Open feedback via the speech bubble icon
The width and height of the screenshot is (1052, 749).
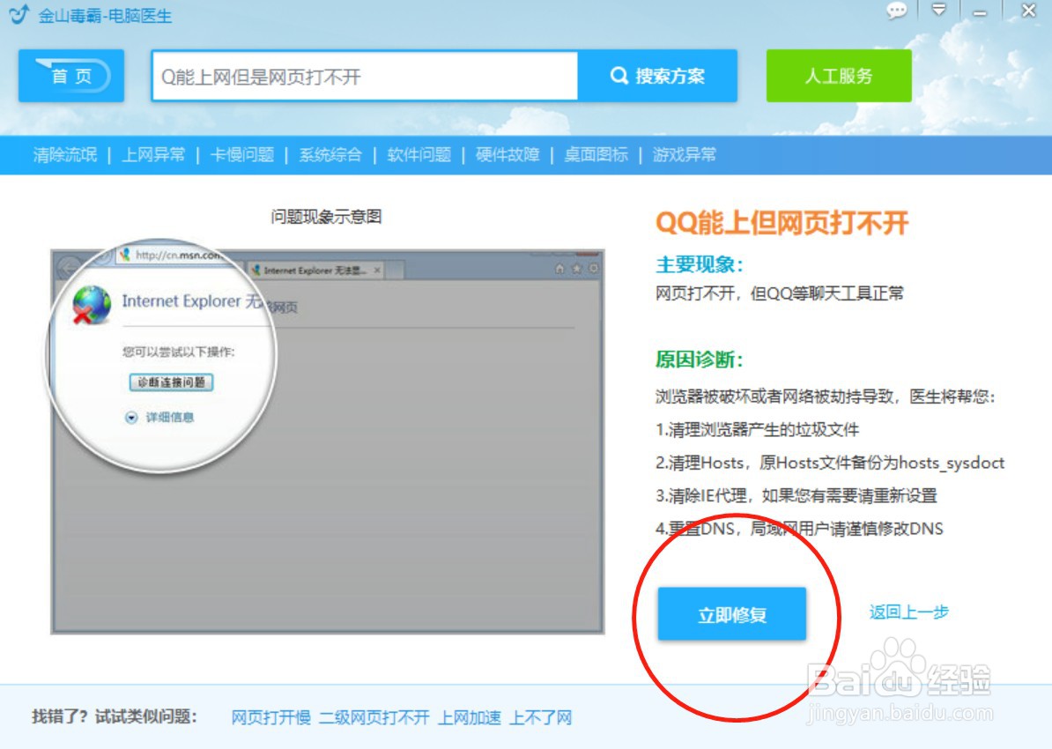896,11
